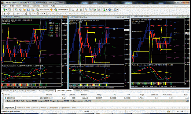Switch to H4 timeframe button
The height and width of the screenshot is (114, 191).
[70, 13]
